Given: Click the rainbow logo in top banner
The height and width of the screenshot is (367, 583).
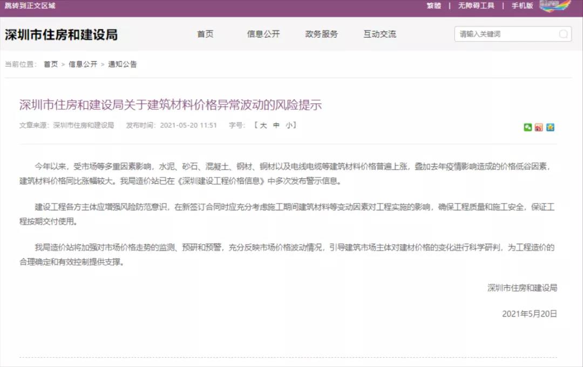Looking at the screenshot, I should 554,6.
